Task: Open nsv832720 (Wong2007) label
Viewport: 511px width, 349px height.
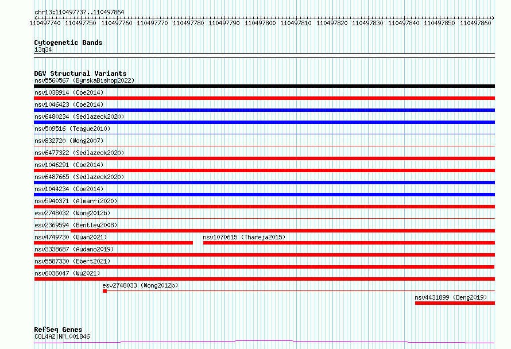Action: (69, 141)
